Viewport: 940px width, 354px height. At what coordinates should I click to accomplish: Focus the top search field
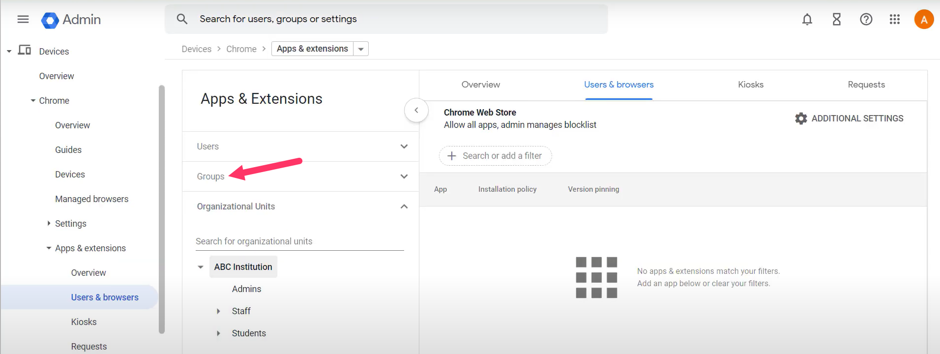(386, 19)
